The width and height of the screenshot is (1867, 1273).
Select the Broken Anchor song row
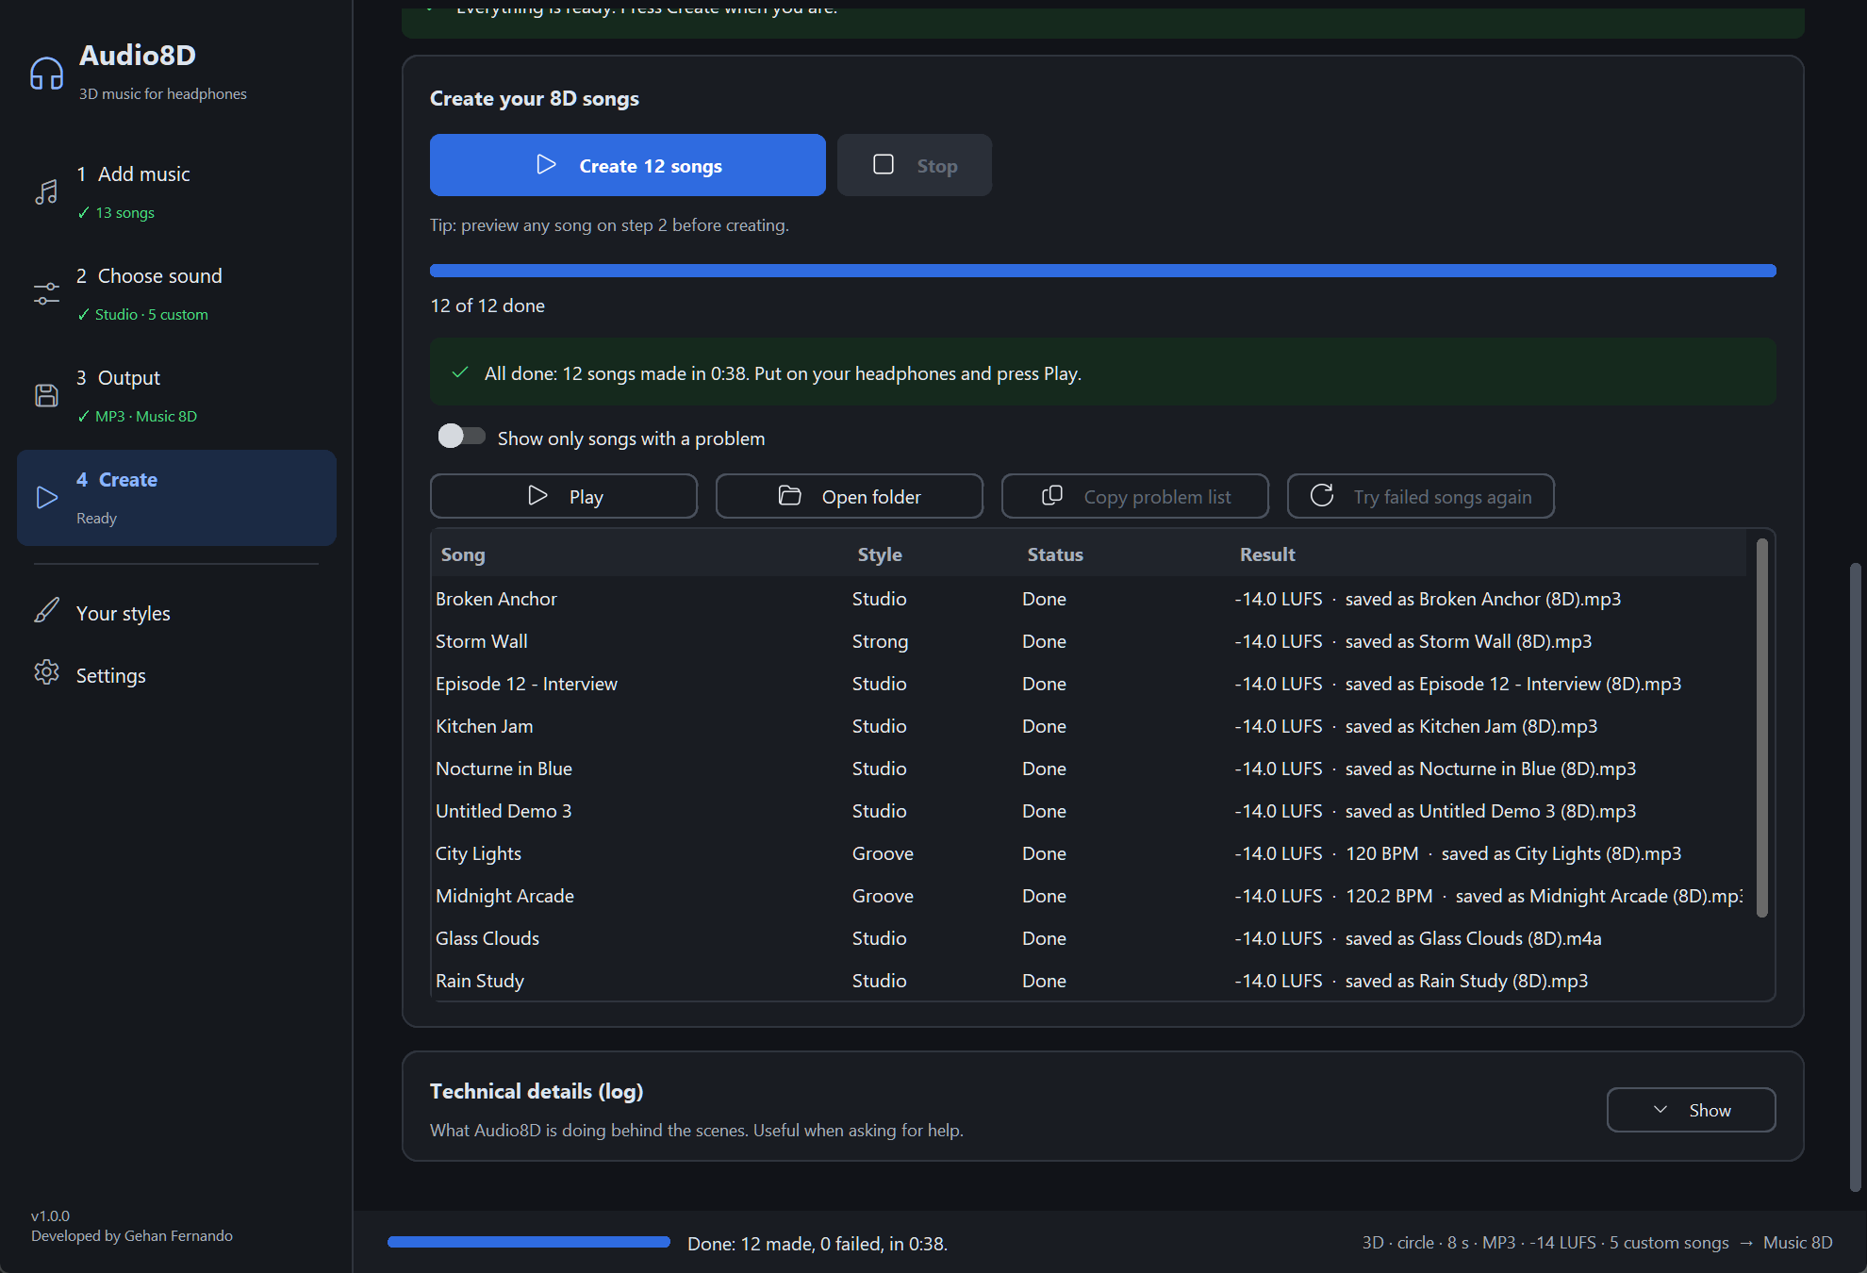(1089, 599)
